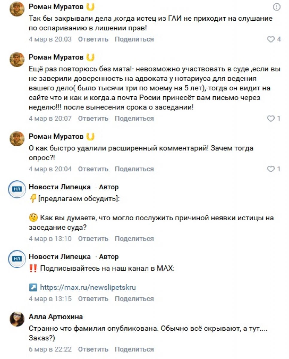
Task: Open the https://max.ru/newslipetskru link
Action: tap(88, 287)
